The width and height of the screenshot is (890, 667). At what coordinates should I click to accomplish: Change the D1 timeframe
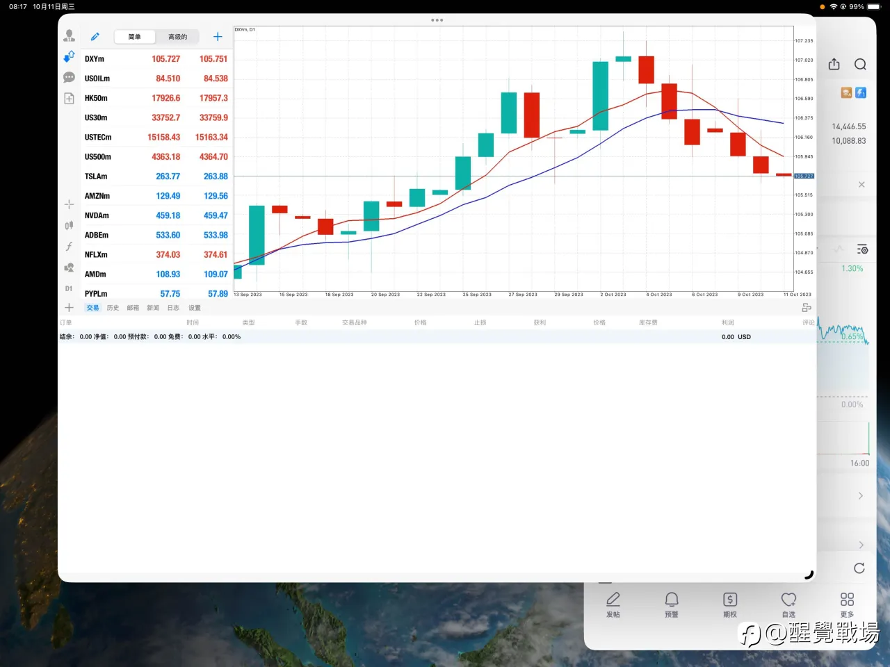tap(69, 288)
